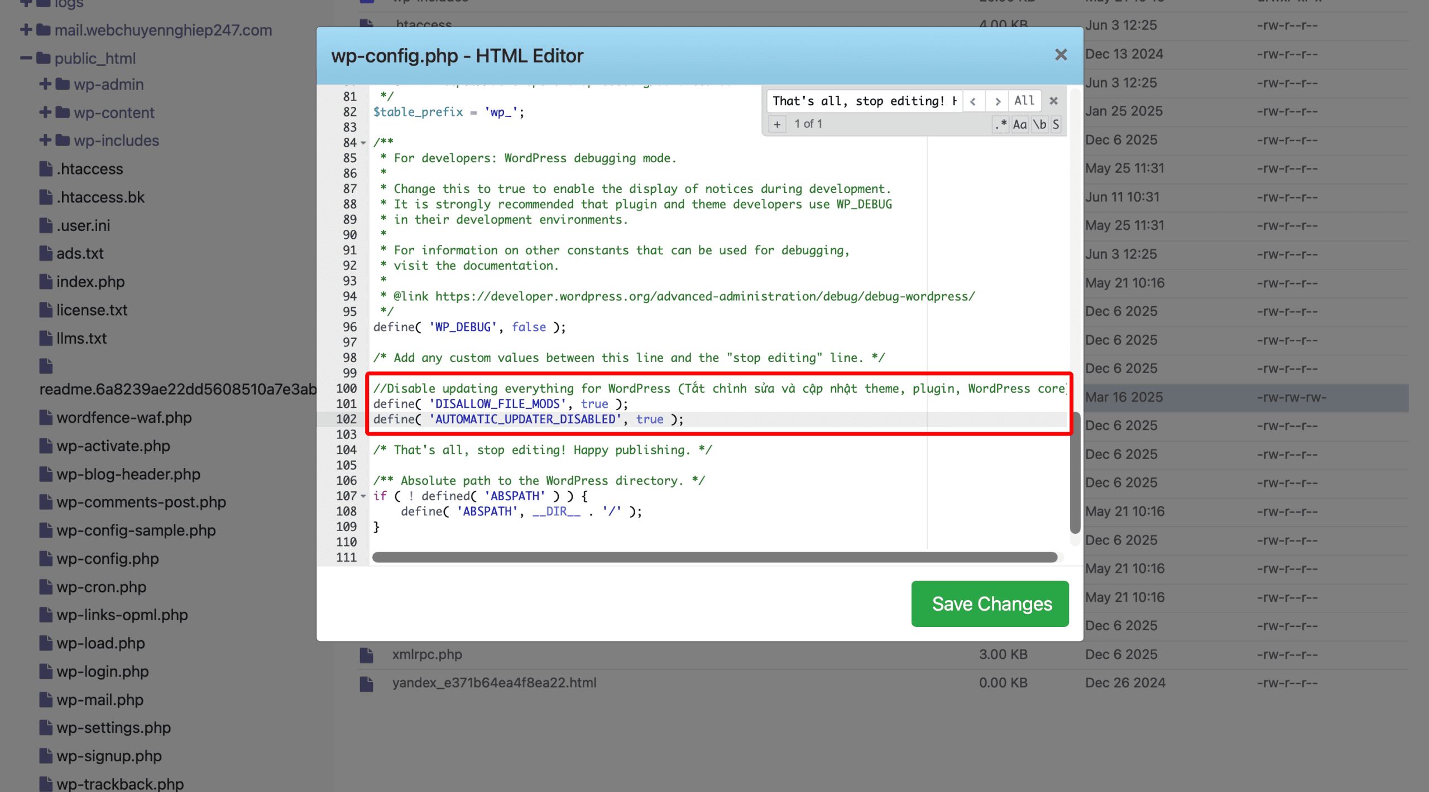Open xmlrpc.php in file list
1429x792 pixels.
click(x=427, y=654)
